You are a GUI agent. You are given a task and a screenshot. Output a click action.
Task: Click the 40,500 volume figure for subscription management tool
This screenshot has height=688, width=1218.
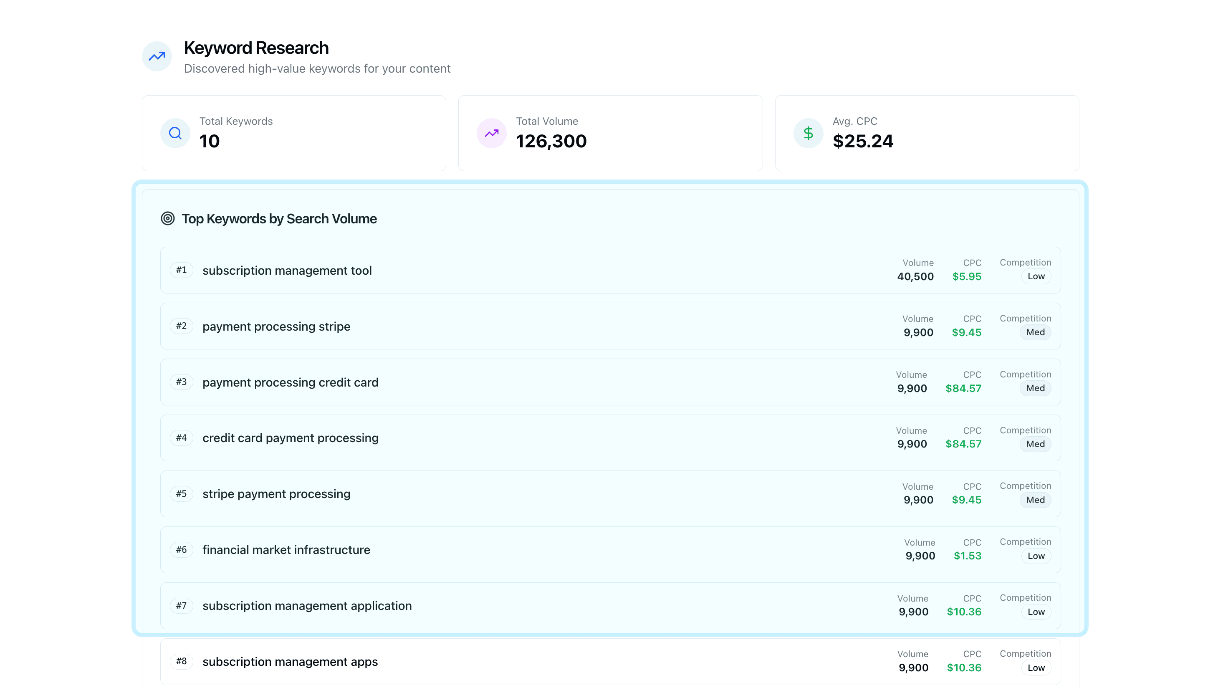[x=915, y=276]
